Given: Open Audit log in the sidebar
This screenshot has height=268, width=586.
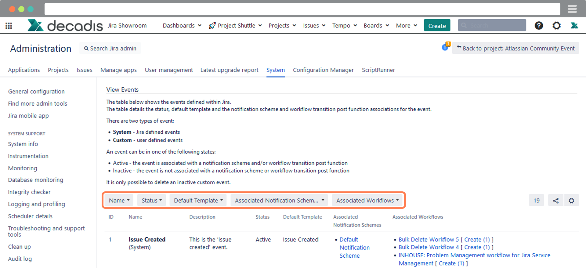Looking at the screenshot, I should pyautogui.click(x=20, y=259).
